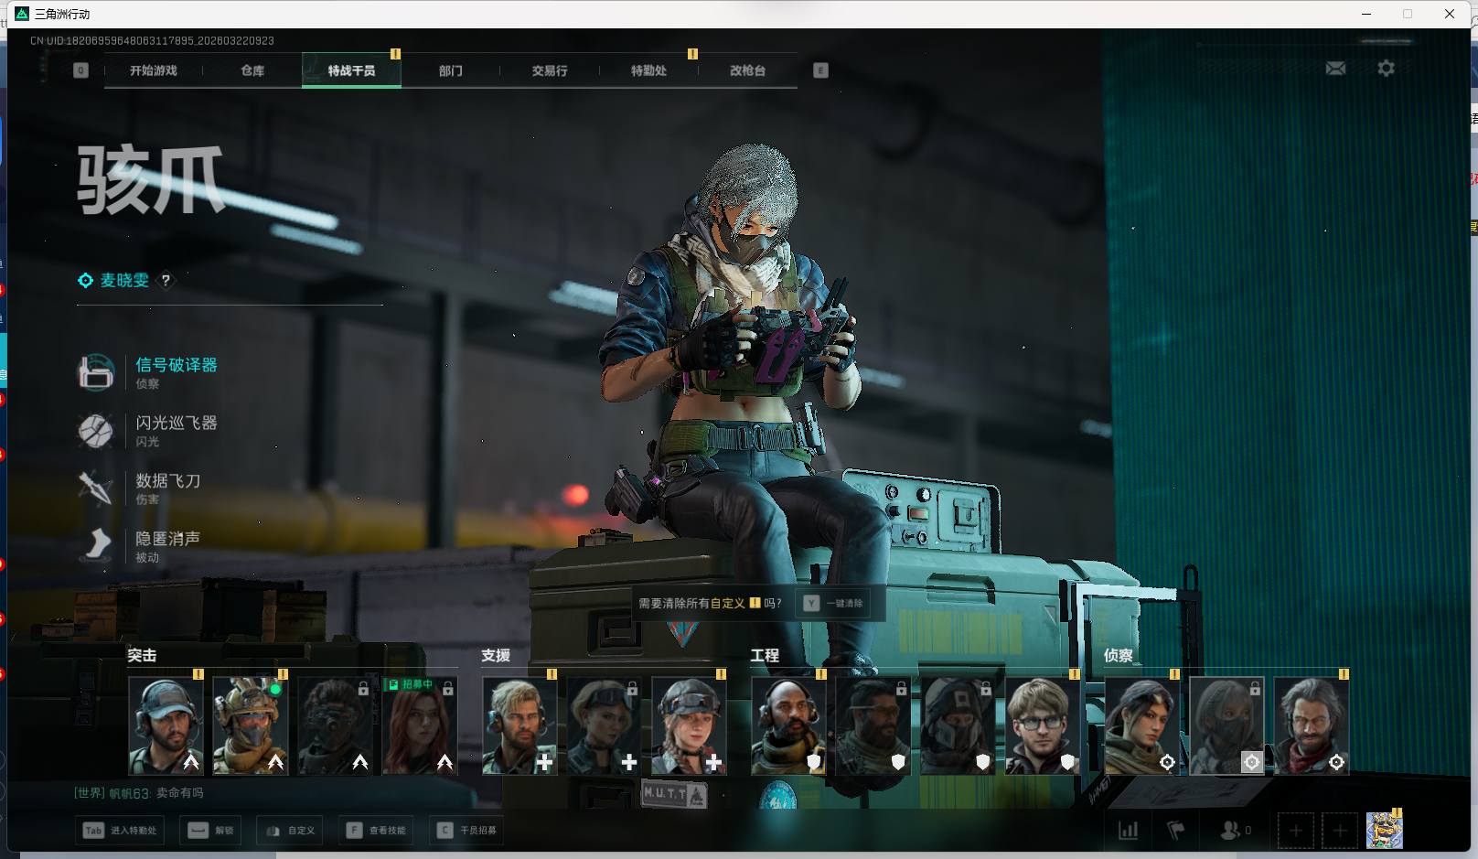The width and height of the screenshot is (1478, 859).
Task: Click the first empty squad slot plus
Action: pyautogui.click(x=1295, y=831)
